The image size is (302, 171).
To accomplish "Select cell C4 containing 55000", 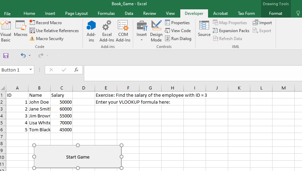I will coord(62,116).
